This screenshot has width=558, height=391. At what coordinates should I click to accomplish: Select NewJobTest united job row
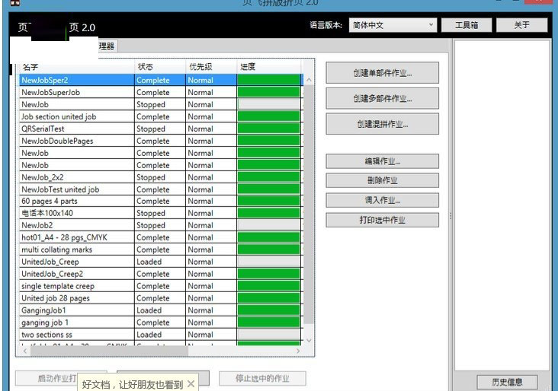[x=160, y=189]
